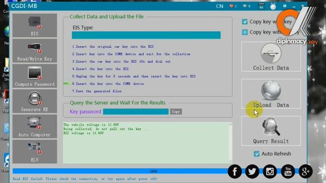
Task: Click step '7.Save the generated files'
Action: click(x=97, y=91)
